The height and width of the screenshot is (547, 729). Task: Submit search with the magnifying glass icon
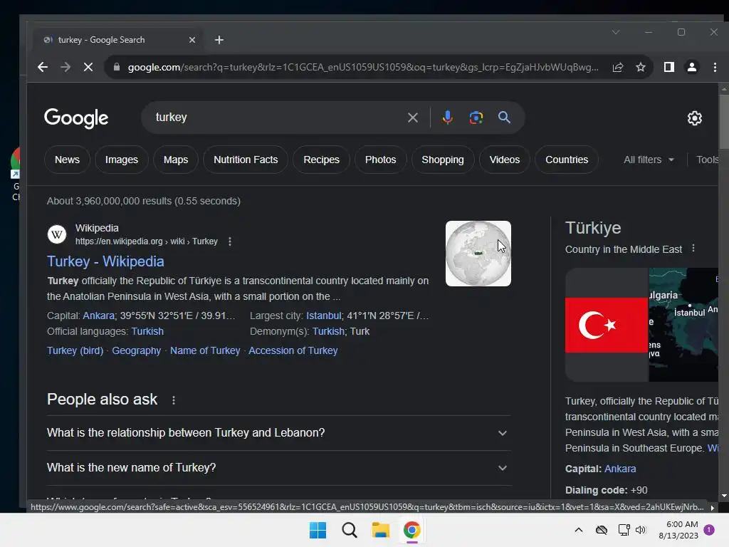click(x=504, y=118)
